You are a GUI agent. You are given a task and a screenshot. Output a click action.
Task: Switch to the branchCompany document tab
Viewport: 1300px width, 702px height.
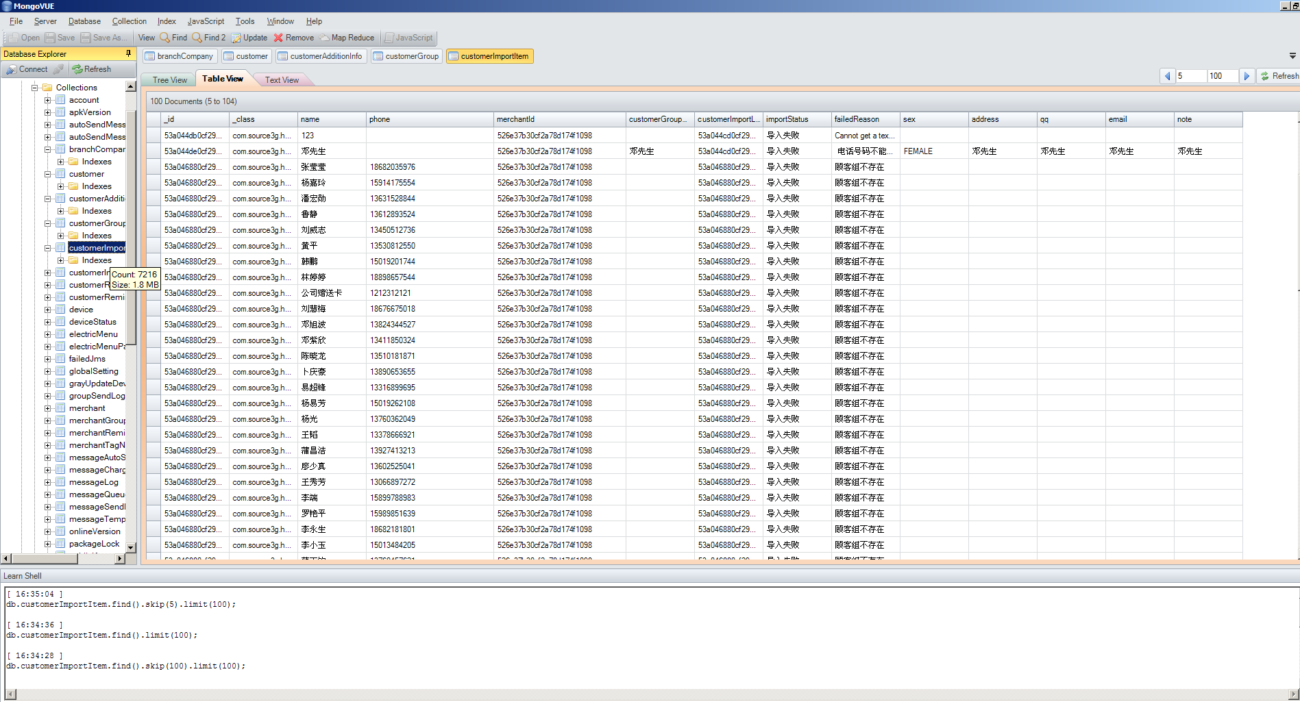[179, 56]
